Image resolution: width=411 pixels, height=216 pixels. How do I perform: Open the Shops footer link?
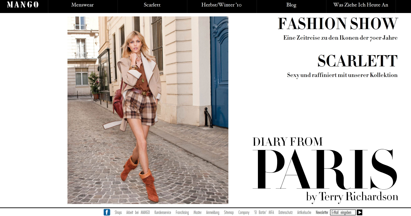tap(118, 213)
